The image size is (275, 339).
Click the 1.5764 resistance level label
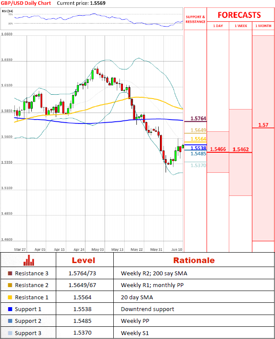coord(198,118)
